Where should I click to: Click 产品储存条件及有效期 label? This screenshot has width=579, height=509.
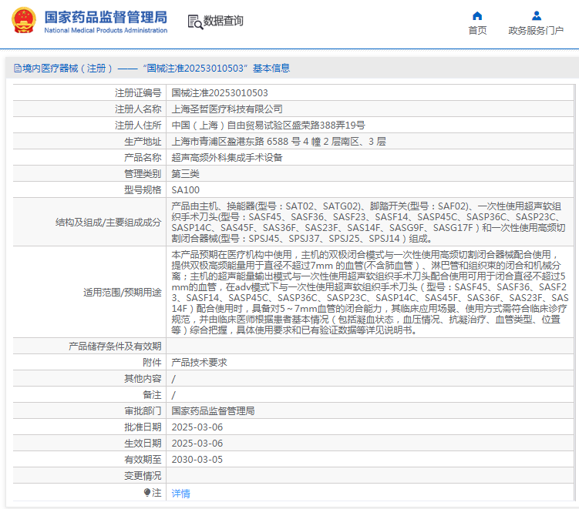click(115, 347)
